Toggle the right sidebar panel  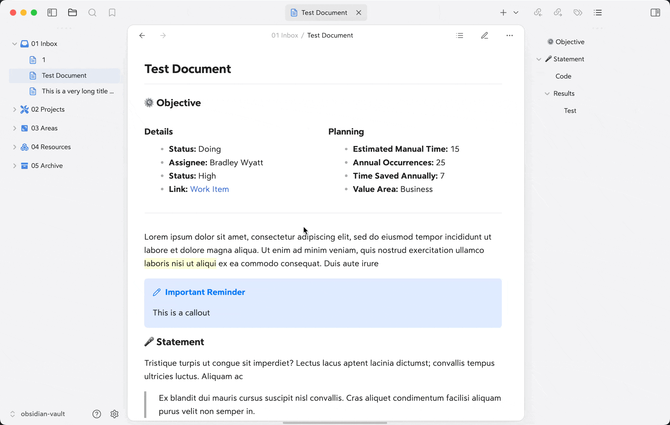655,13
